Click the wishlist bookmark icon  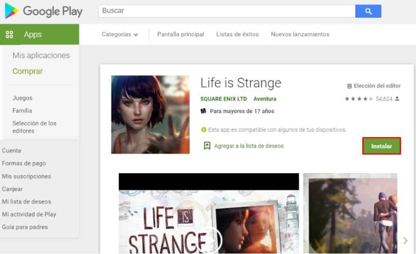[x=207, y=146]
